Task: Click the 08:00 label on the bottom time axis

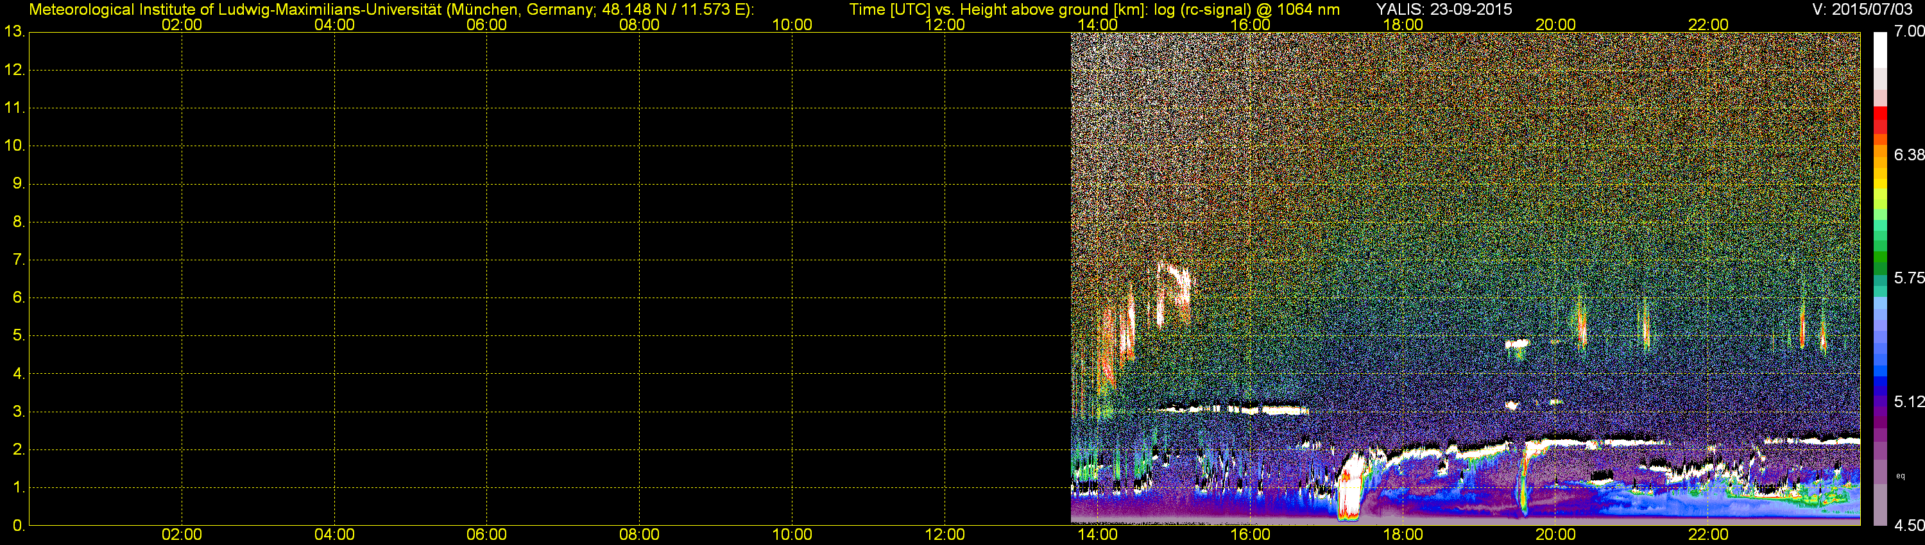Action: coord(639,535)
